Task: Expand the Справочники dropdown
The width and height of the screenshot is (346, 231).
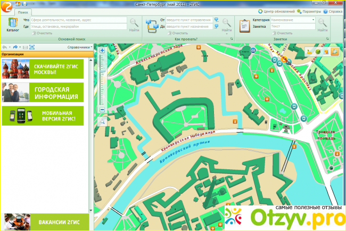Action: (80, 47)
